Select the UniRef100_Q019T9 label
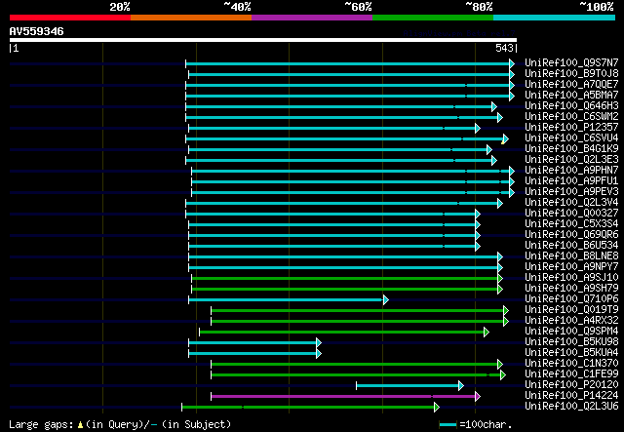 click(x=571, y=310)
